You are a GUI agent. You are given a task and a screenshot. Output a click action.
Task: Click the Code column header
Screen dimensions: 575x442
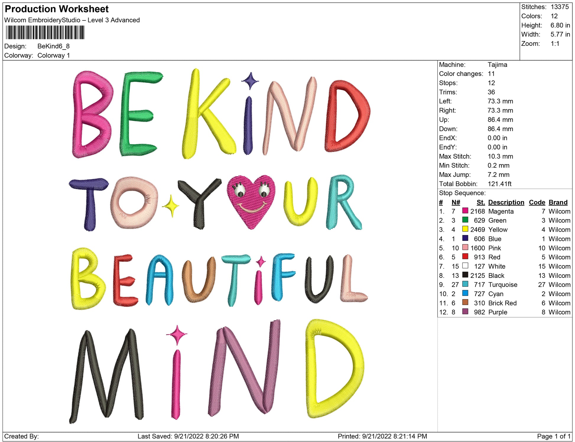point(537,202)
